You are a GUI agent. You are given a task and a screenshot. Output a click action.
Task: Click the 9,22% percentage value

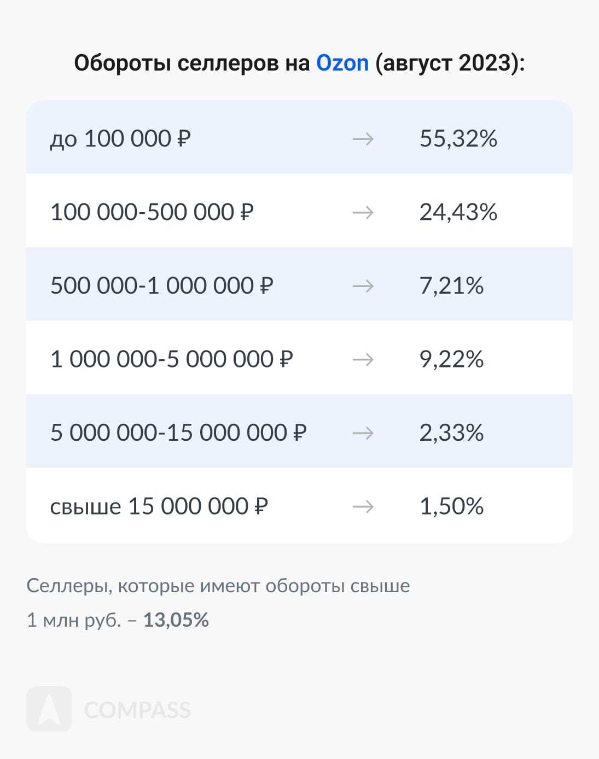451,359
